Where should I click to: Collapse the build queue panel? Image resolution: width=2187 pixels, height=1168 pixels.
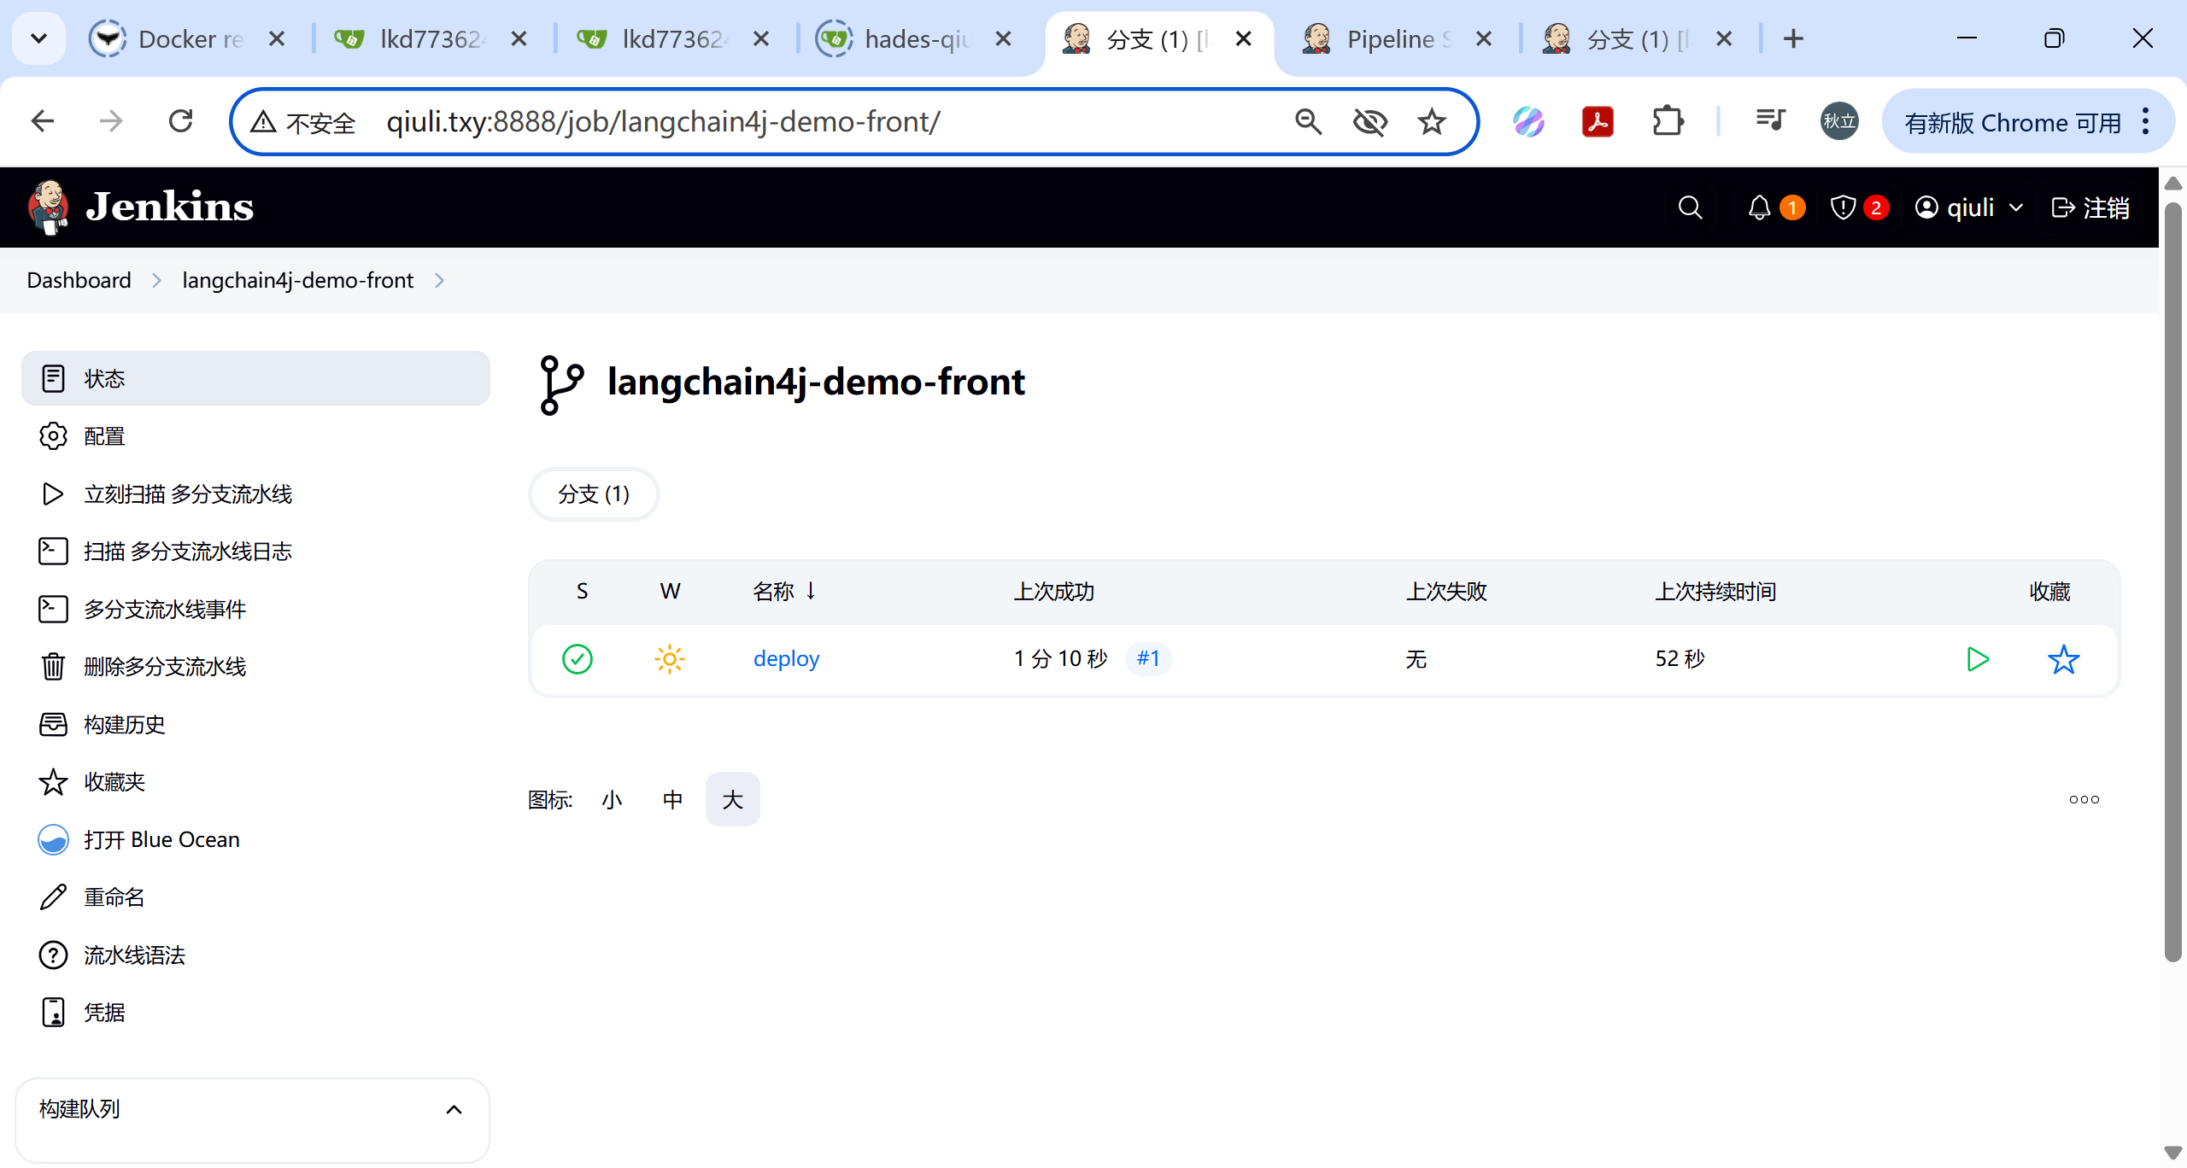454,1109
